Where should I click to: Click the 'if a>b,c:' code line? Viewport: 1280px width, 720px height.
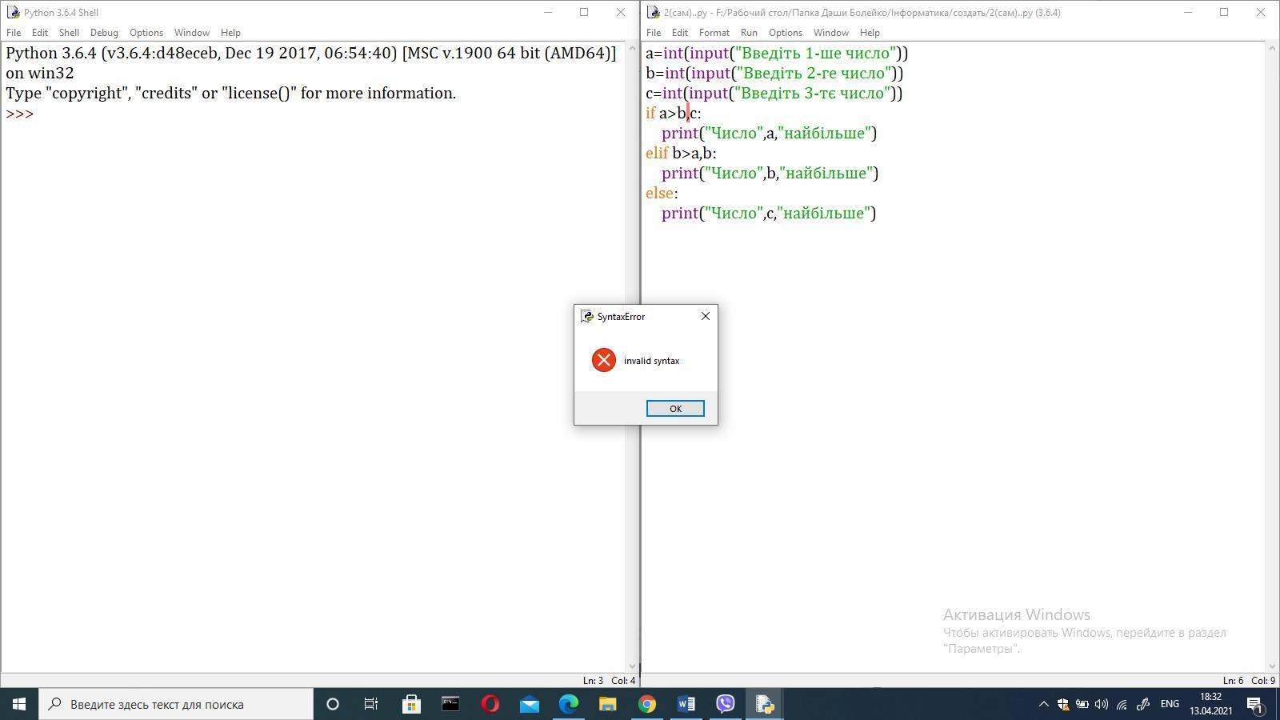pos(674,114)
